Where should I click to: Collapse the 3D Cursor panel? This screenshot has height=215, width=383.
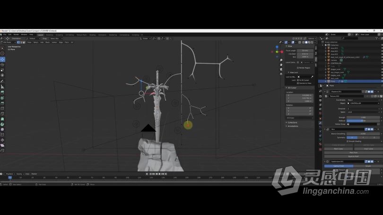(x=291, y=87)
